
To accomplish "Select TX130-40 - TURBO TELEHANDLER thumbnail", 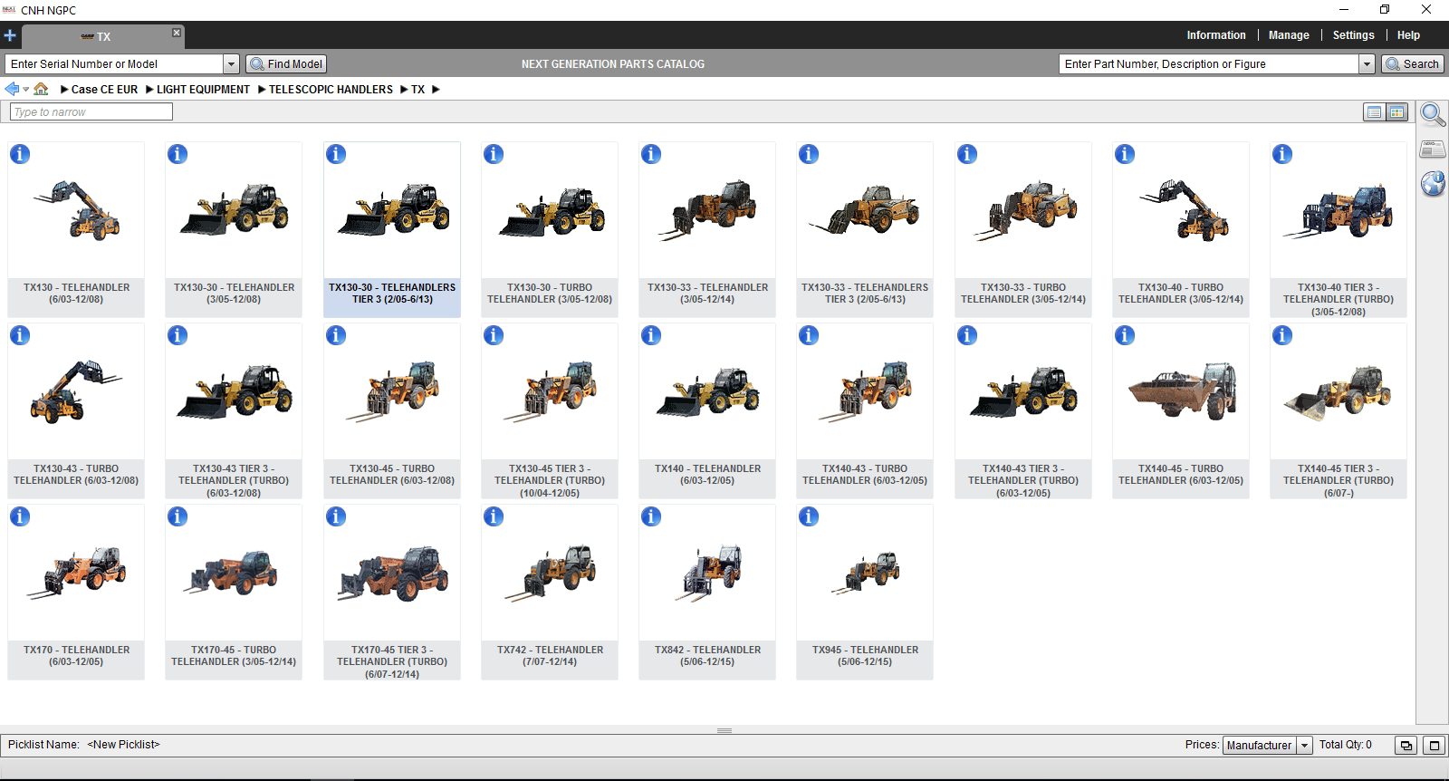I will pos(1181,211).
